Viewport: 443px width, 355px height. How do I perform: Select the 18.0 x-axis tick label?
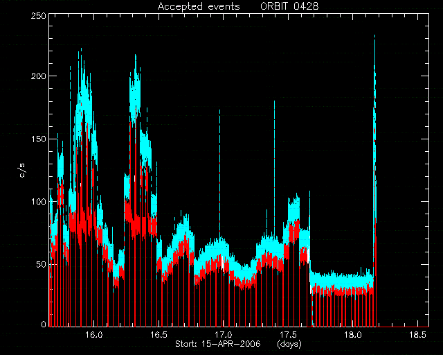(352, 335)
